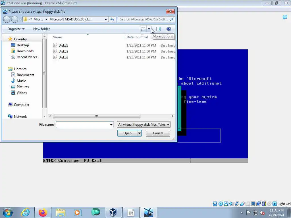Click the VirtualBox USB devices status icon

pos(242,204)
